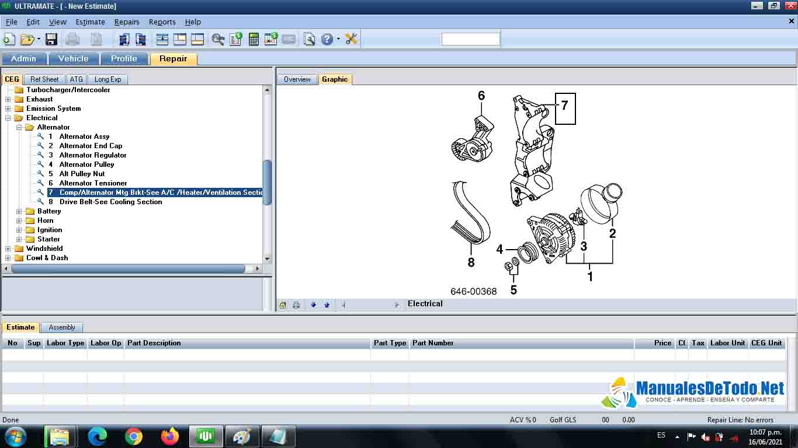Open the wrench and screwdriver tools icon
Viewport: 798px width, 448px height.
pyautogui.click(x=351, y=39)
